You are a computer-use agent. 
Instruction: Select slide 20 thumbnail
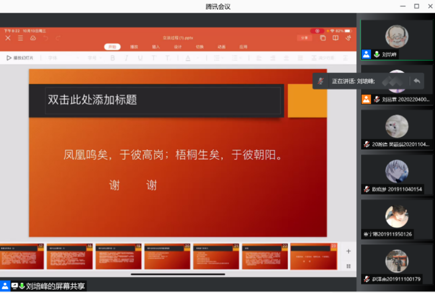tap(167, 256)
